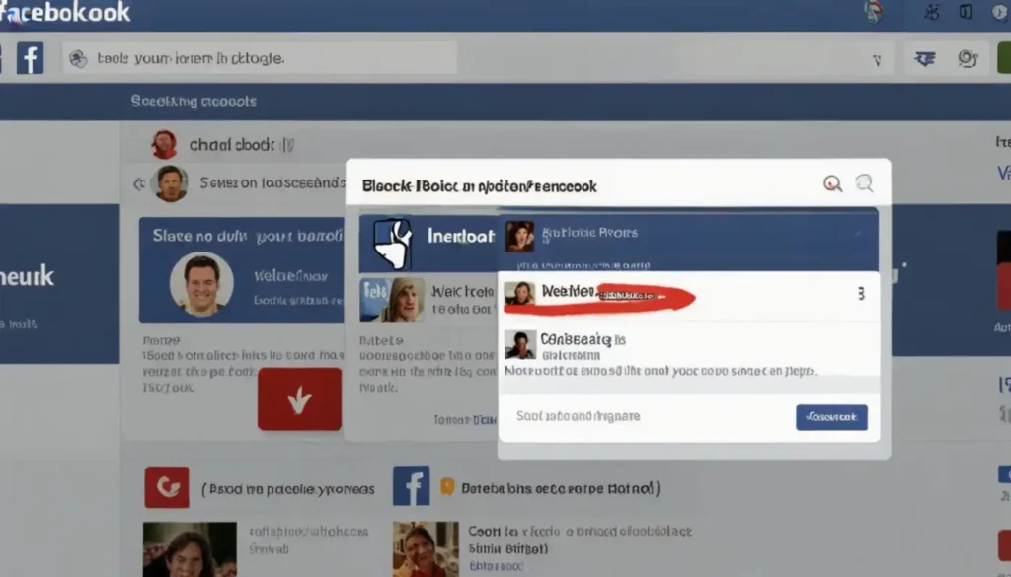
Task: Open bottom post photo of person in red
Action: 426,549
